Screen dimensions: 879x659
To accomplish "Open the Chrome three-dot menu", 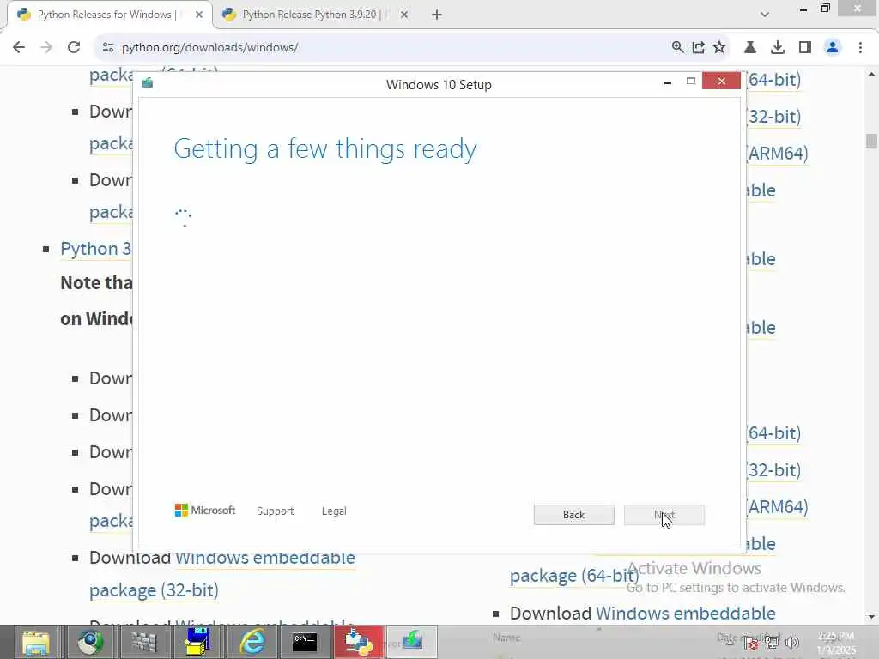I will [x=860, y=48].
